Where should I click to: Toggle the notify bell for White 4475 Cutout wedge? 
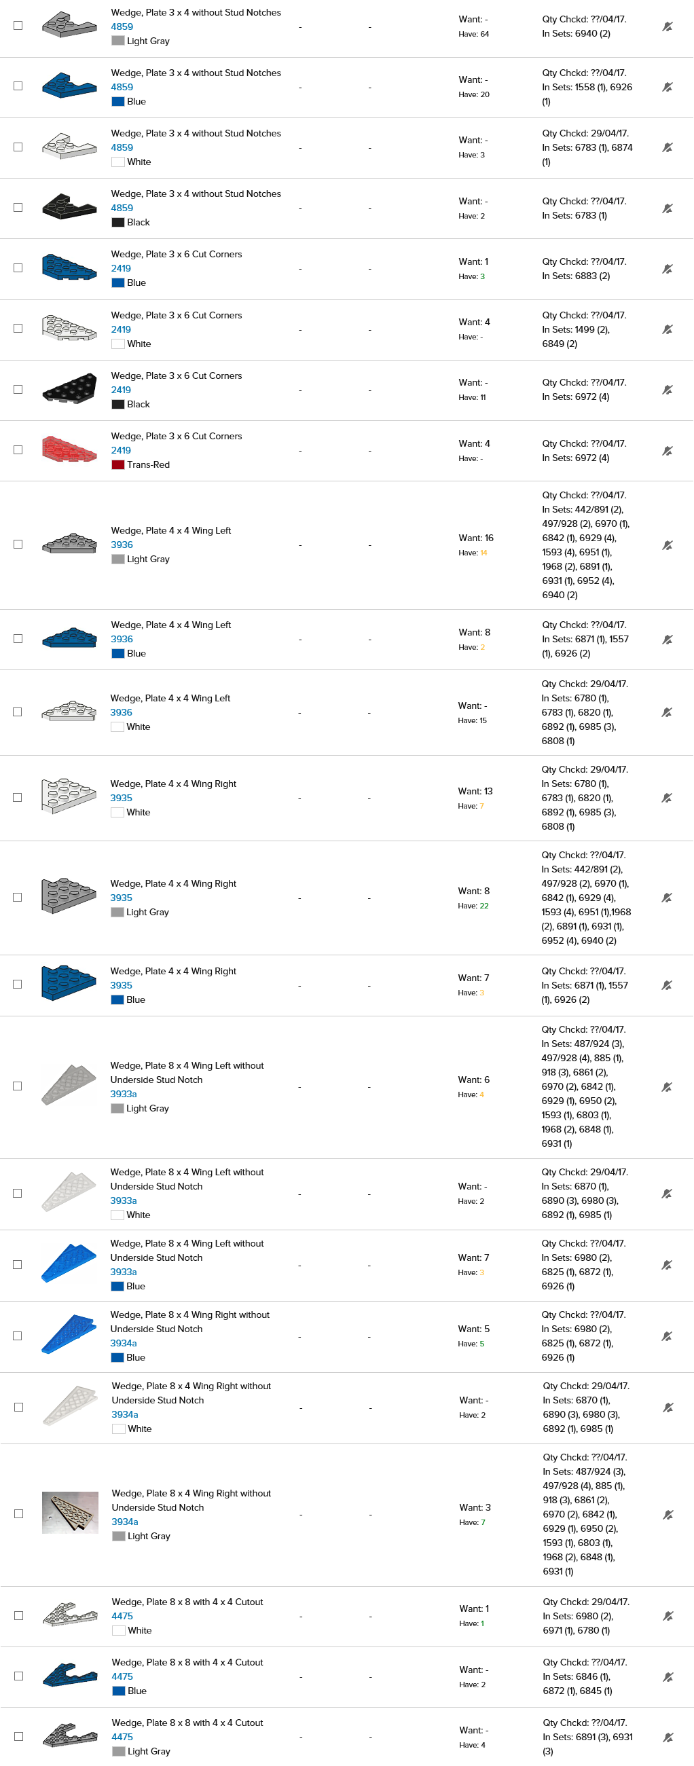click(668, 1616)
